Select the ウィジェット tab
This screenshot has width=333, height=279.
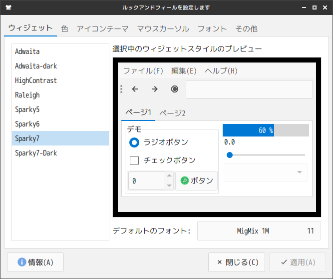30,28
